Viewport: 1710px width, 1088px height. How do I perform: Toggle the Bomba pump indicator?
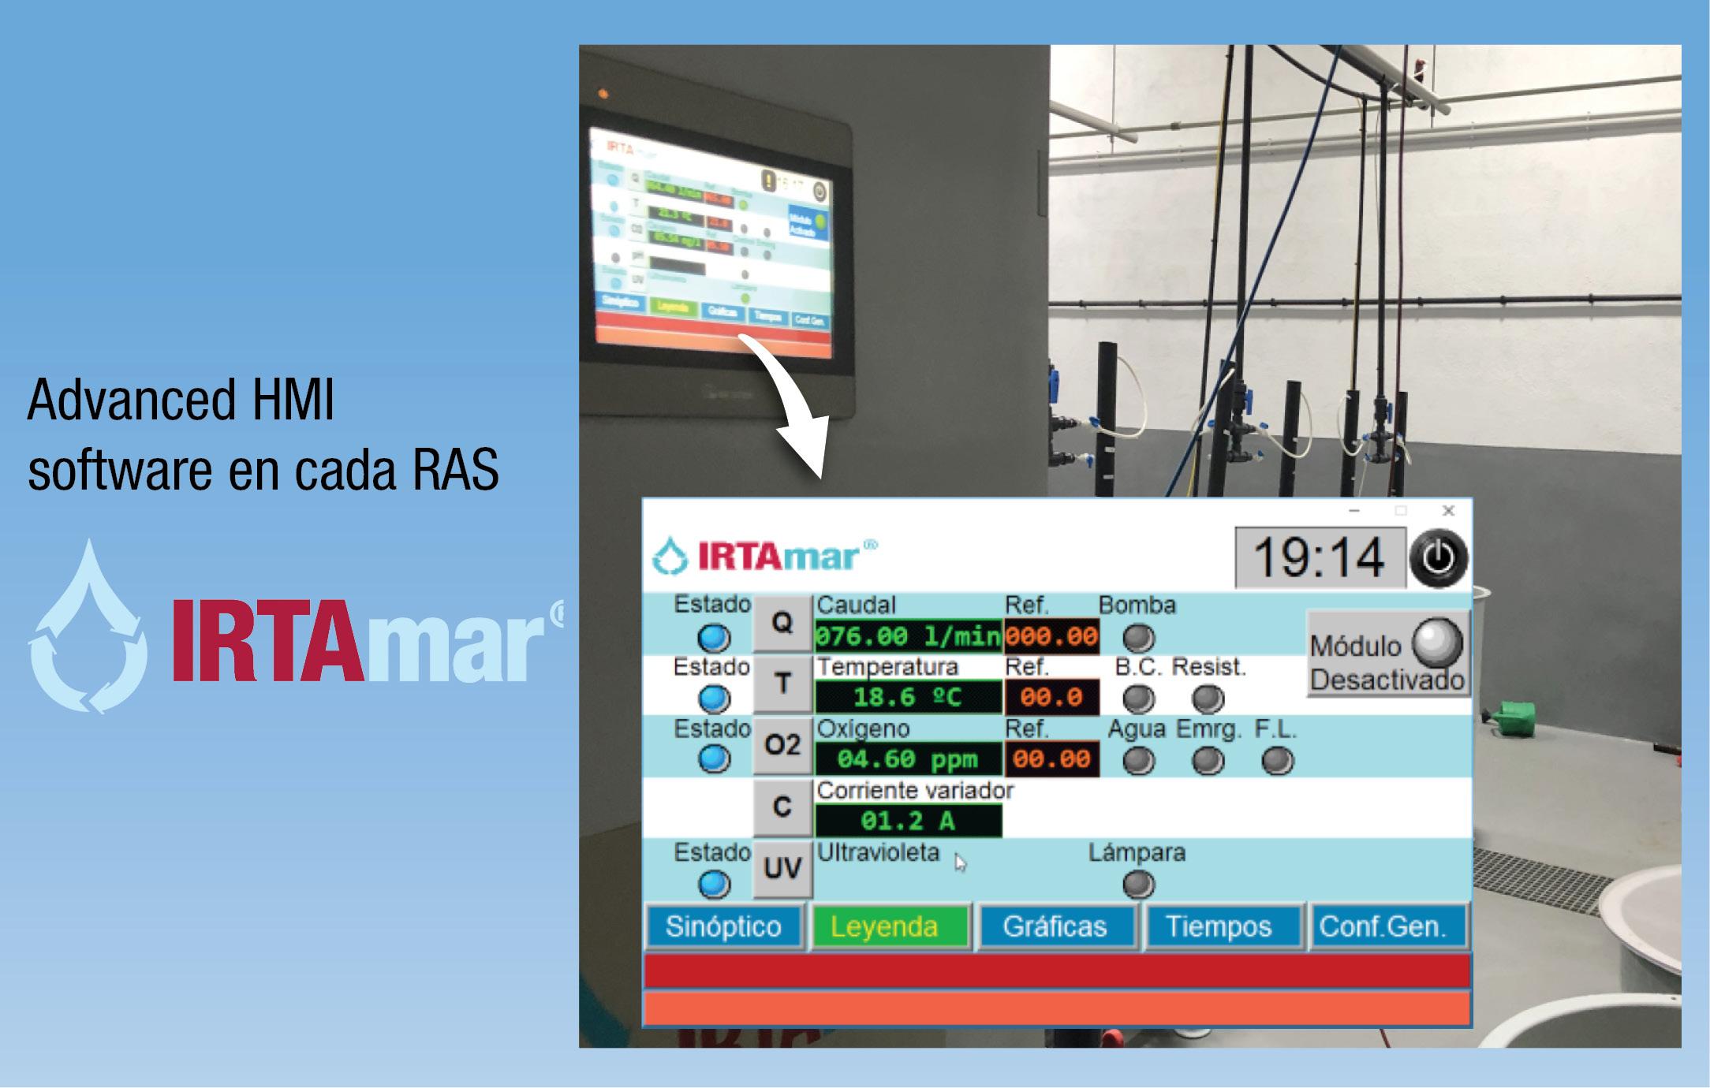(x=1138, y=637)
